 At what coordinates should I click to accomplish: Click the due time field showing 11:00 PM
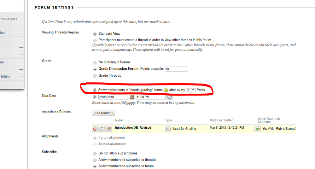pos(150,97)
